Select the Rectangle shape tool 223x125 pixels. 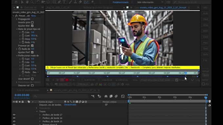(54, 2)
